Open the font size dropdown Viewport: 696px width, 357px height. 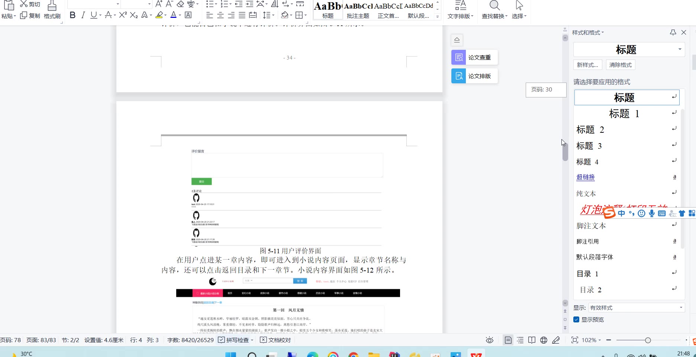[149, 4]
